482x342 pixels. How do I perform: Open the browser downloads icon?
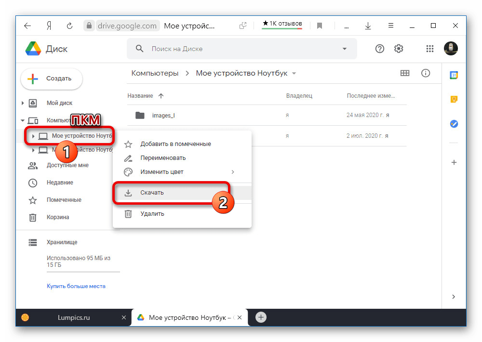pos(368,26)
